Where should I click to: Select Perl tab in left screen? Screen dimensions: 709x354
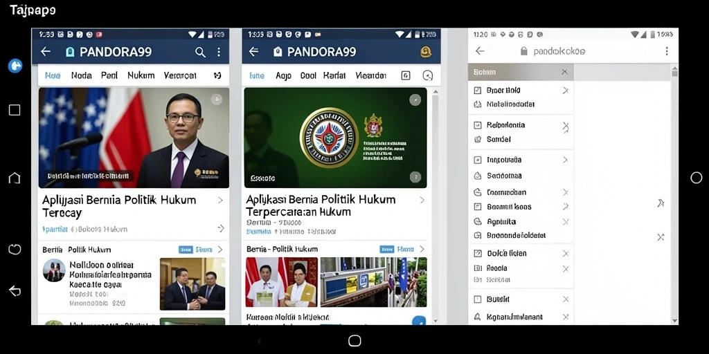[109, 75]
